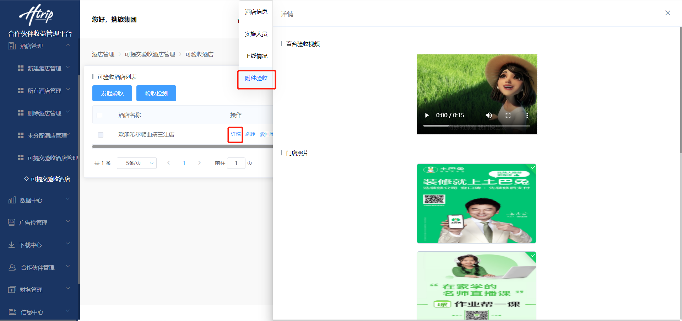Expand the 财务管理 menu

(68, 288)
